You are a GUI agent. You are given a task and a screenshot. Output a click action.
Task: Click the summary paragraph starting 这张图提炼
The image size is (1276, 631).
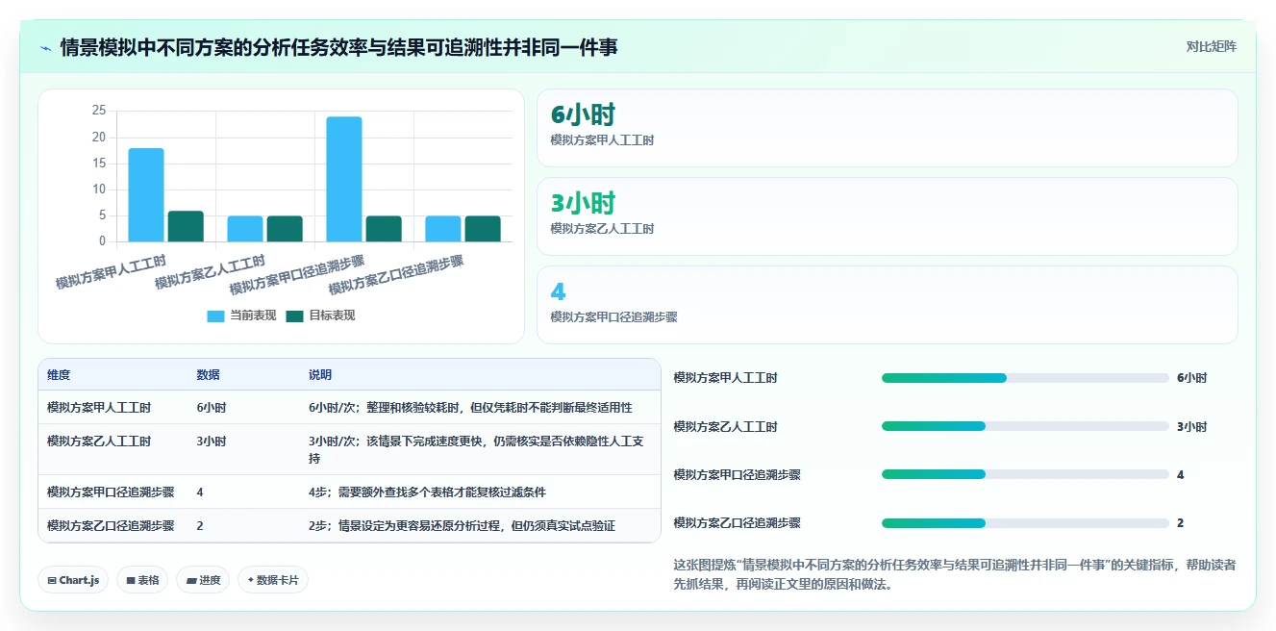pos(955,574)
